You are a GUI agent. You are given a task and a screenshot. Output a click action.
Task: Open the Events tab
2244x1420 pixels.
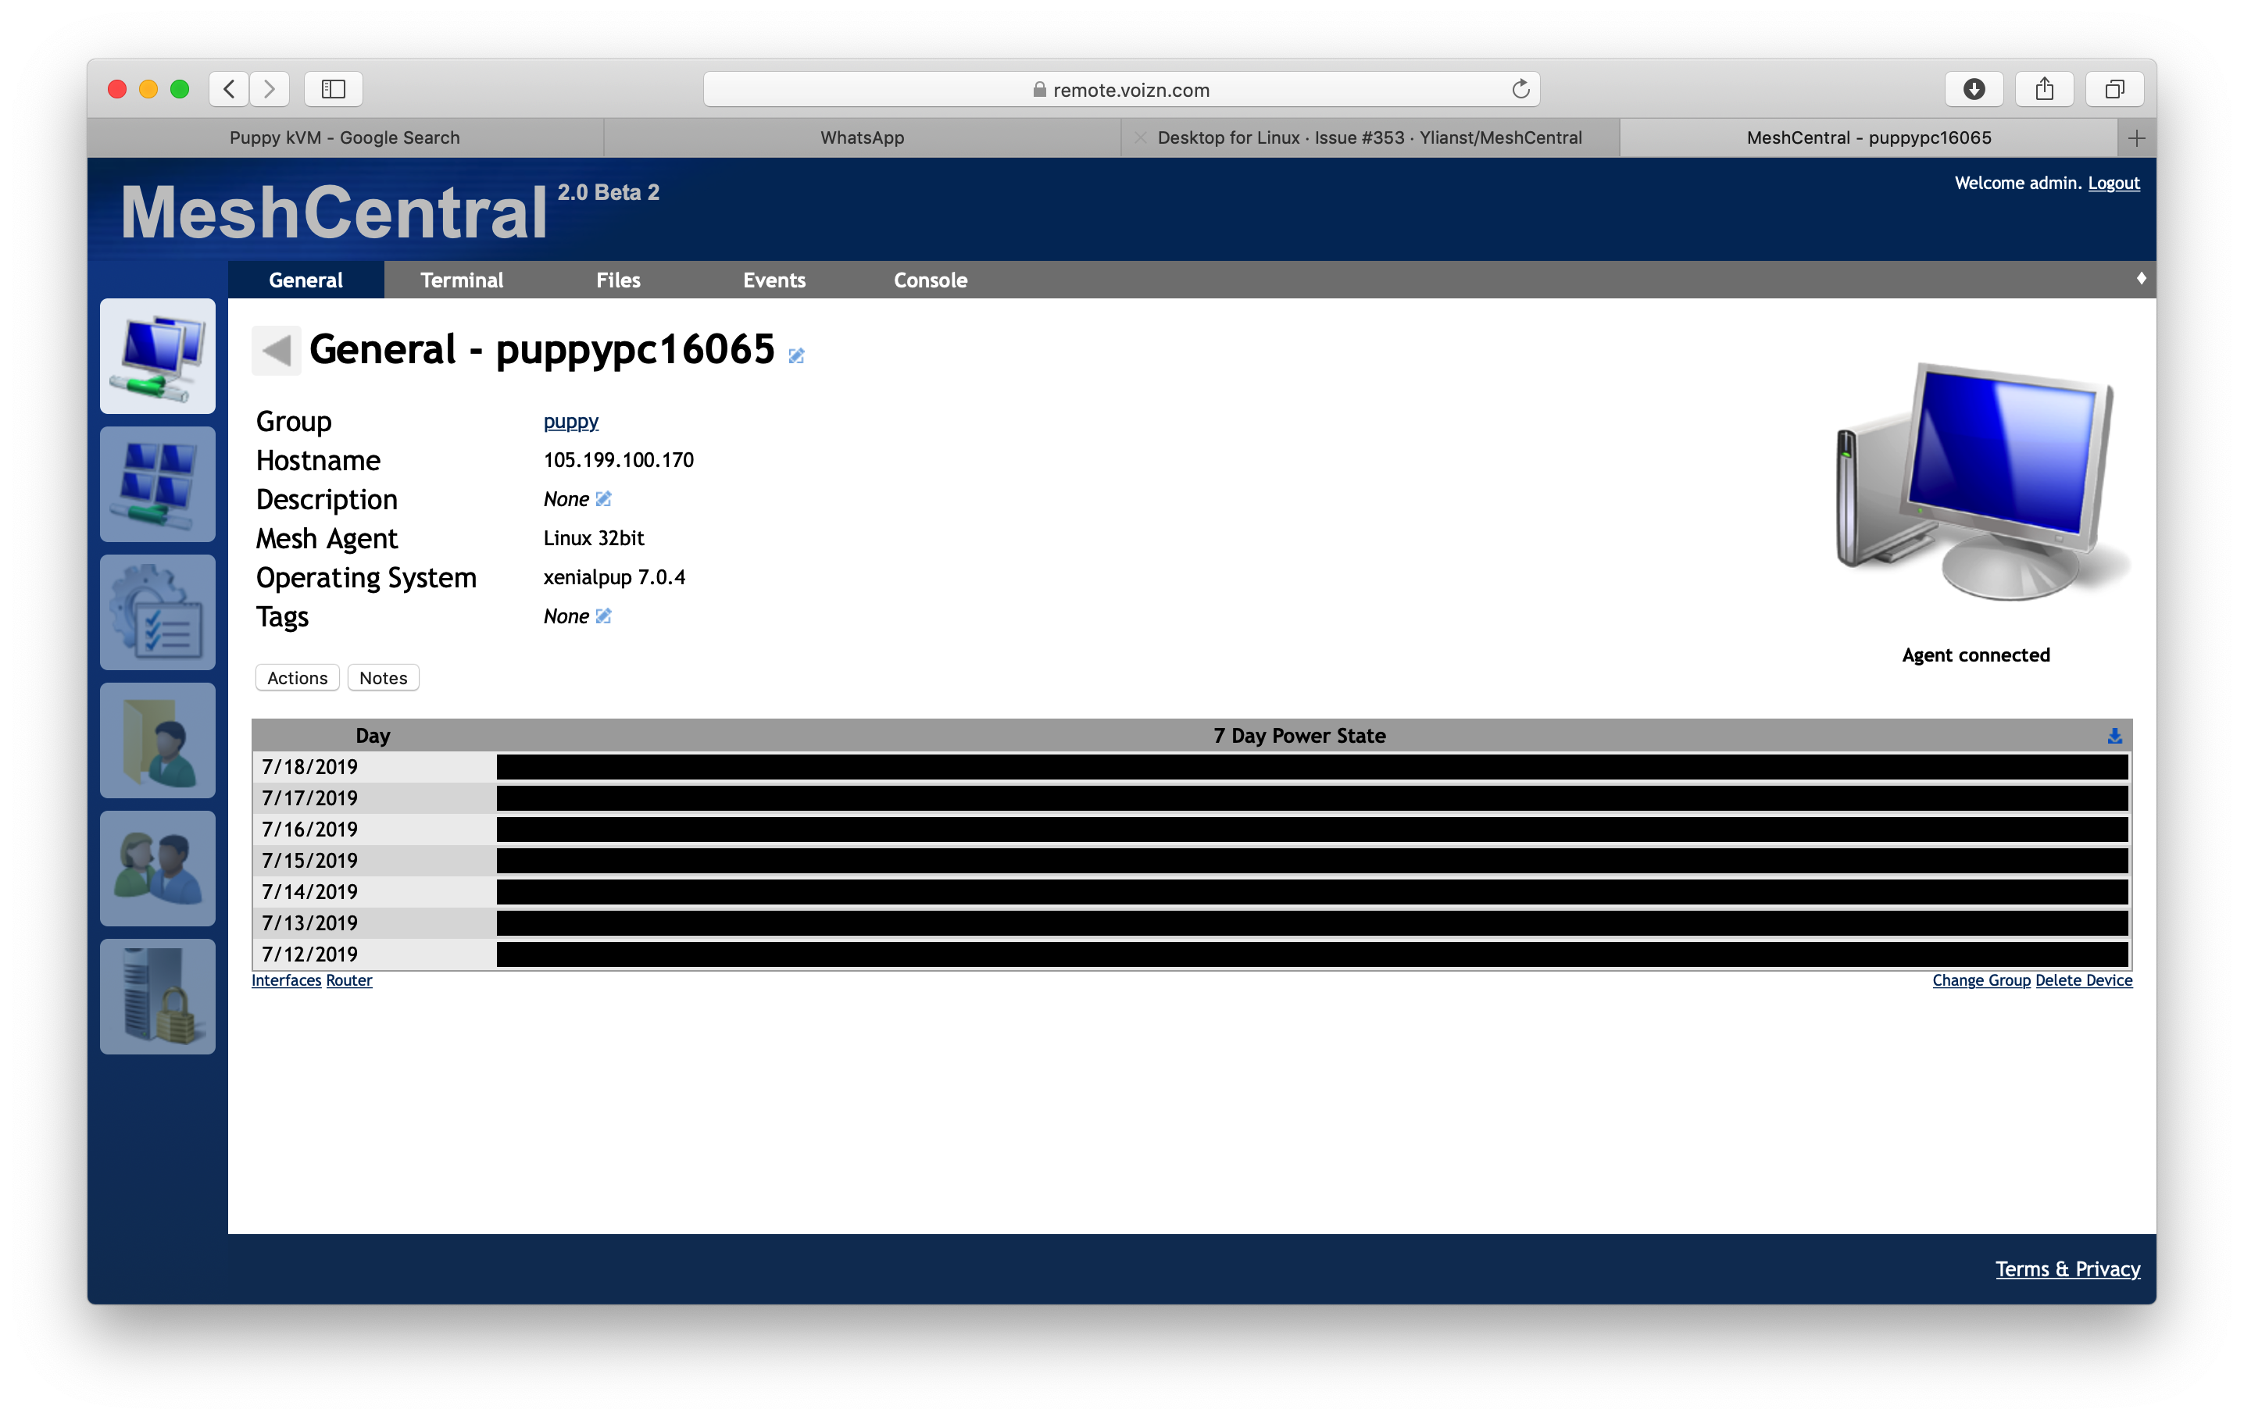[x=774, y=280]
